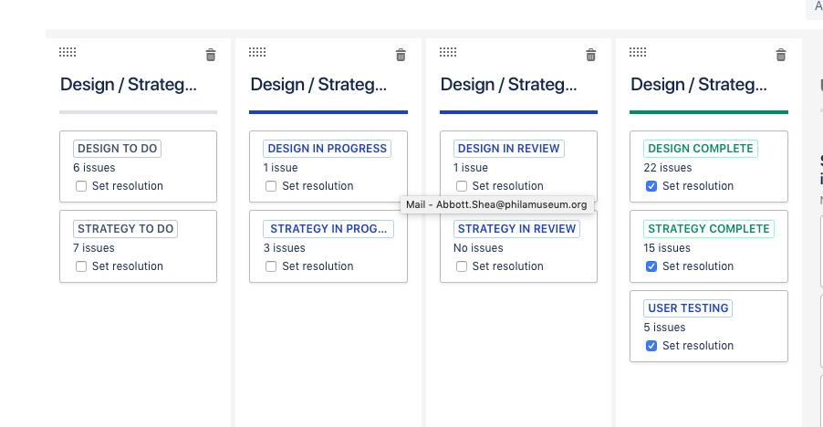Screen dimensions: 823x427
Task: Click the USER TESTING status lozenge
Action: click(x=688, y=307)
